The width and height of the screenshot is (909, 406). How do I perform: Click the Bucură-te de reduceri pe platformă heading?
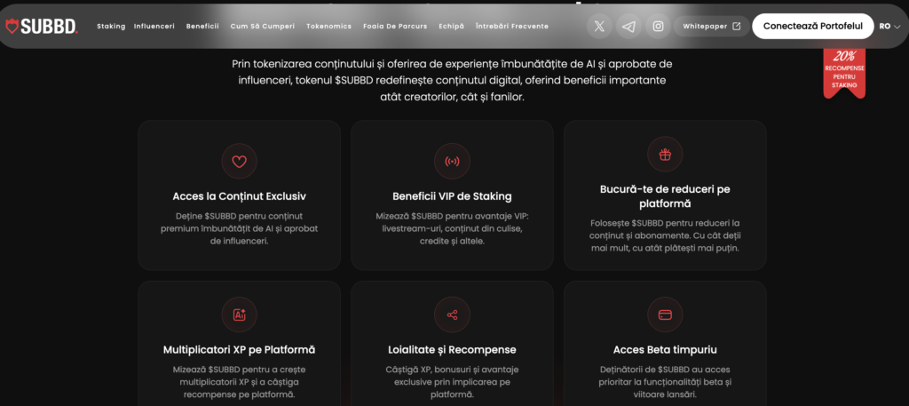pyautogui.click(x=665, y=196)
